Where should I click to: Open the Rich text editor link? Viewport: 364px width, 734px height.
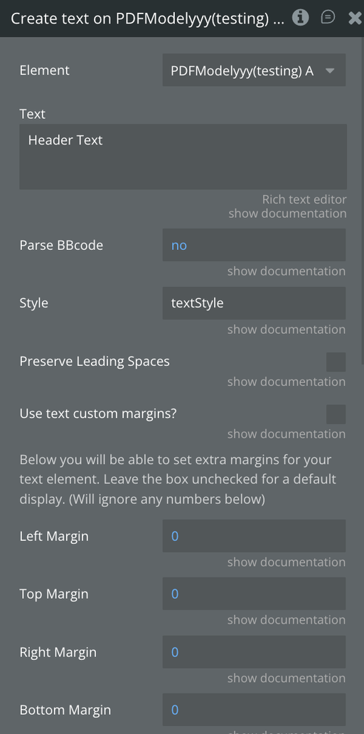pyautogui.click(x=304, y=199)
